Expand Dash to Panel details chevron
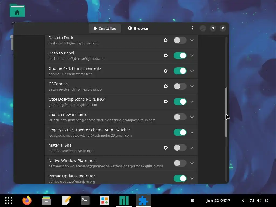The image size is (276, 207). pos(192,56)
